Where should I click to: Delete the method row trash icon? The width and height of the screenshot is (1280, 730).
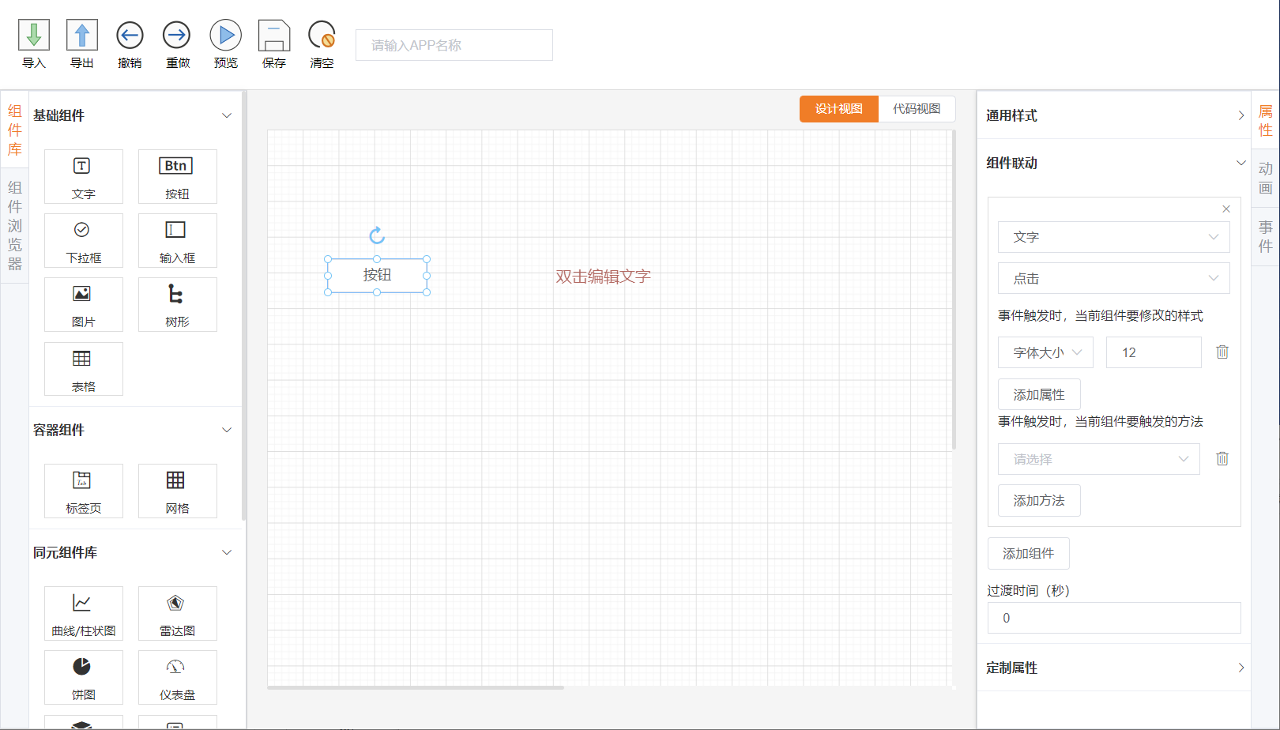click(x=1222, y=459)
